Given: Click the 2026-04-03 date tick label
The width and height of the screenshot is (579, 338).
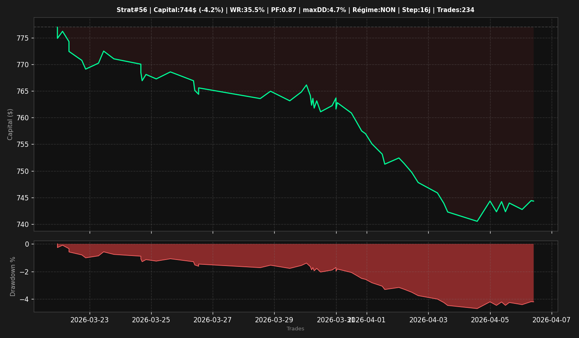Looking at the screenshot, I should click(428, 320).
